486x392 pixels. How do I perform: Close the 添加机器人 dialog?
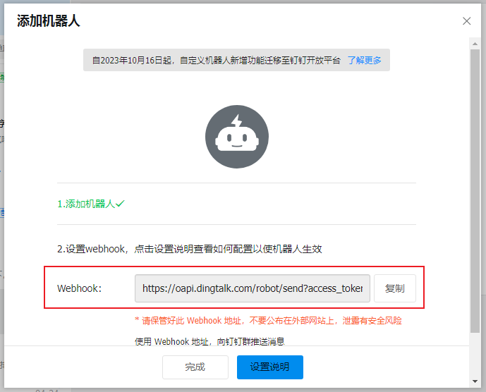tap(466, 21)
